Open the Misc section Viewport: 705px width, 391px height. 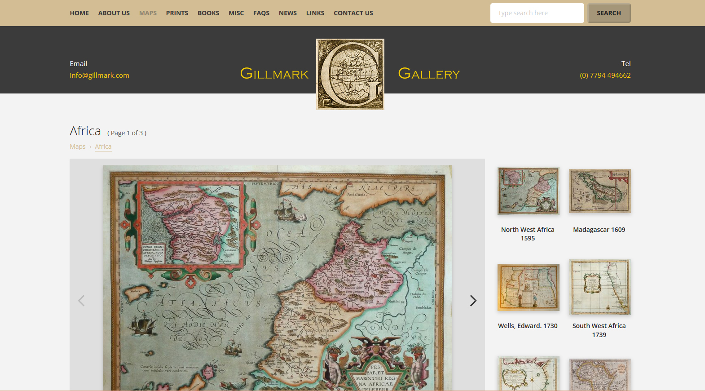click(x=236, y=13)
